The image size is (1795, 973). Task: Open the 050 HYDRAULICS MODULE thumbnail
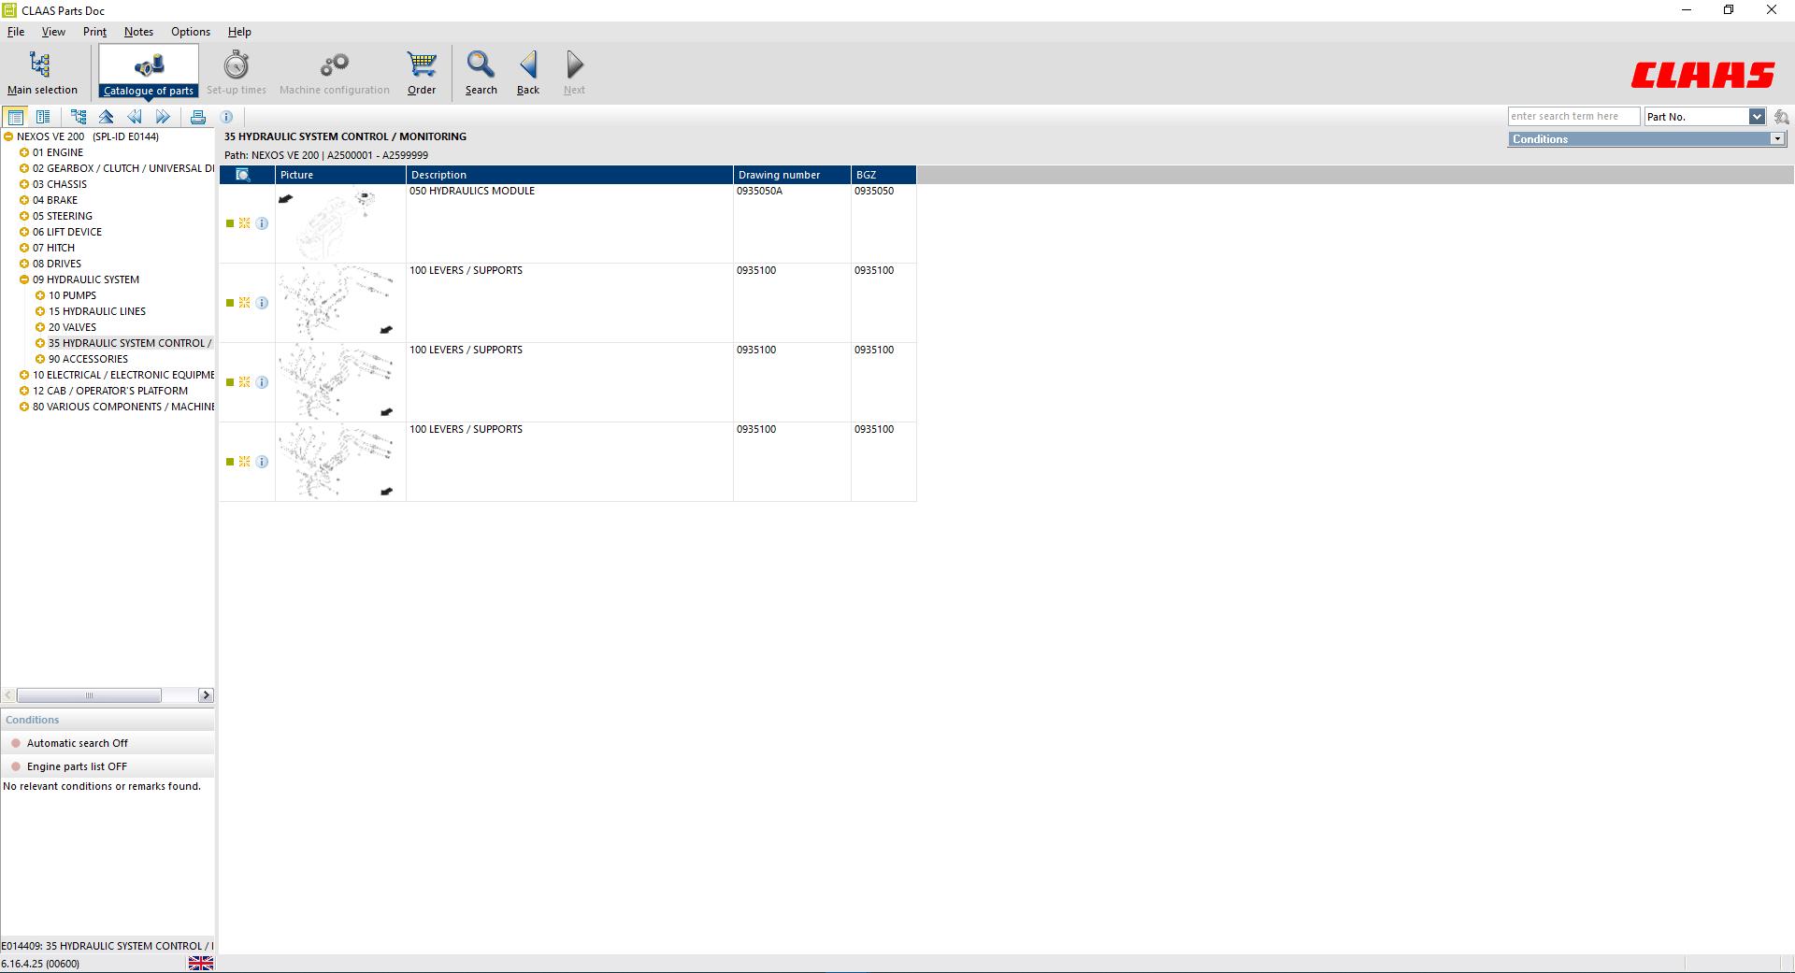pyautogui.click(x=340, y=223)
